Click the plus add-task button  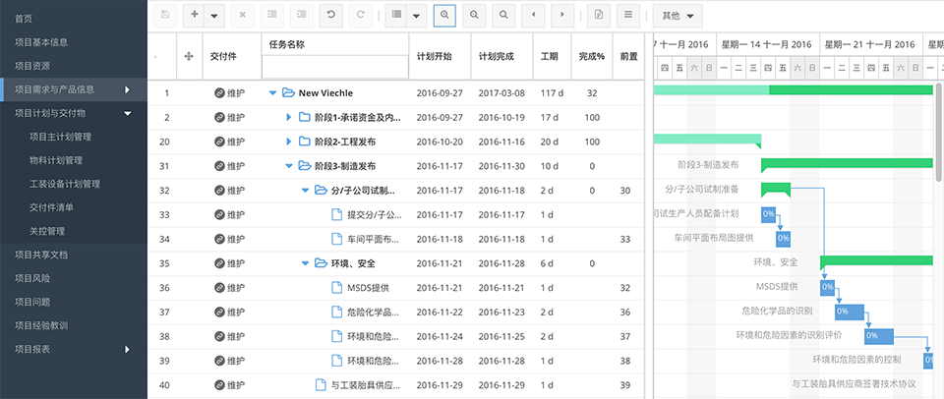[x=194, y=15]
